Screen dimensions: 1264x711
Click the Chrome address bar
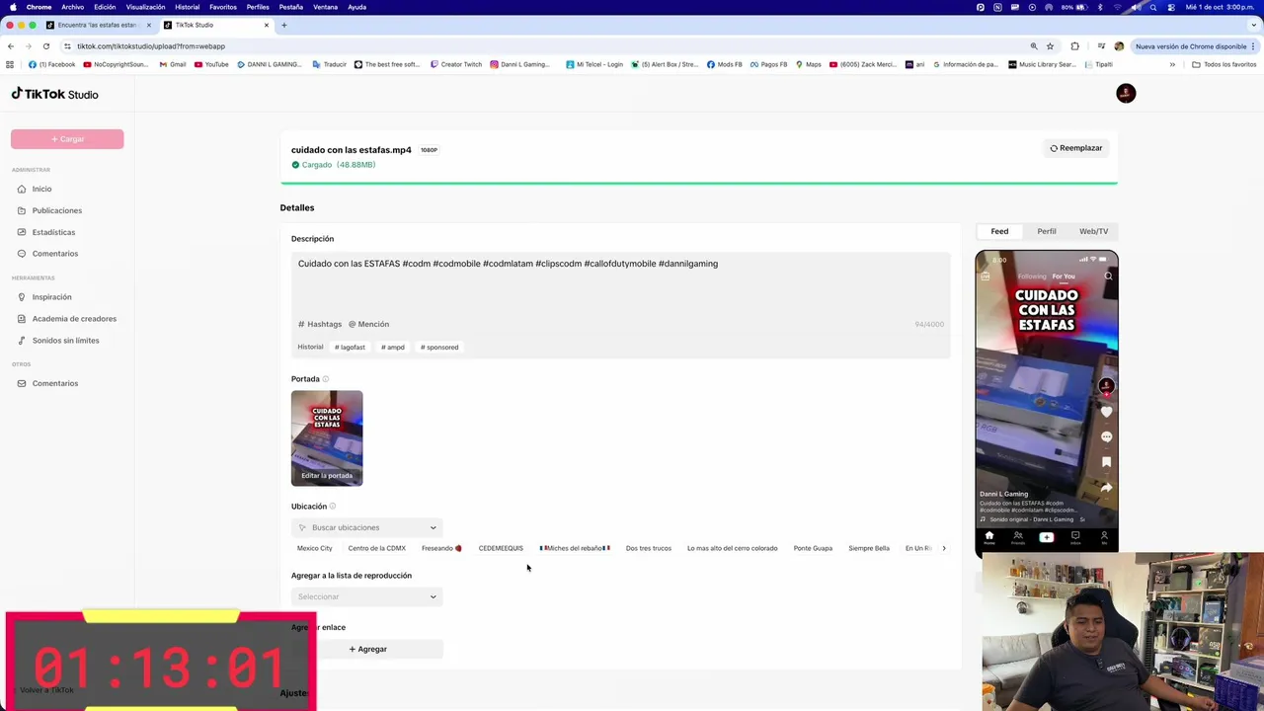click(543, 46)
